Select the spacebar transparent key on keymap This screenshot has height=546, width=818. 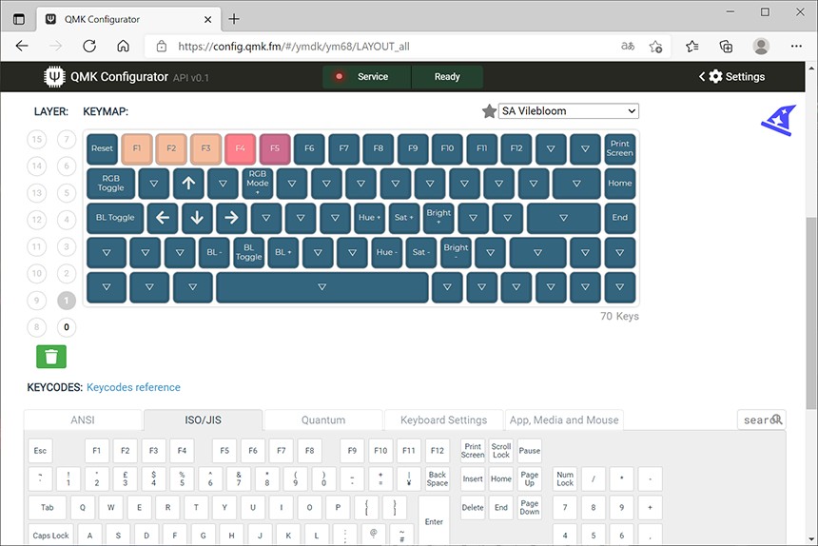point(321,287)
